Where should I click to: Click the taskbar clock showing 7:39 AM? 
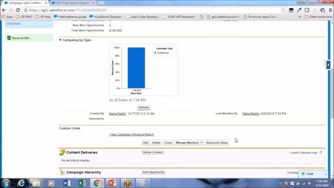pyautogui.click(x=321, y=183)
